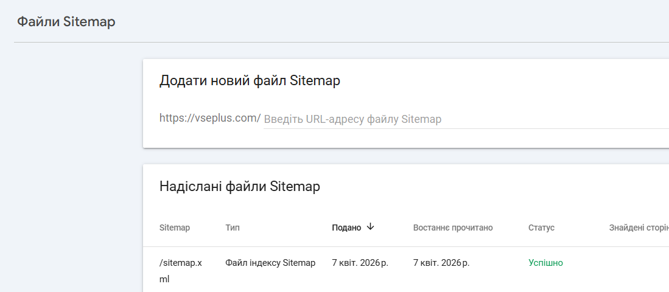Click the date in the Подано column
This screenshot has width=669, height=292.
coord(360,263)
